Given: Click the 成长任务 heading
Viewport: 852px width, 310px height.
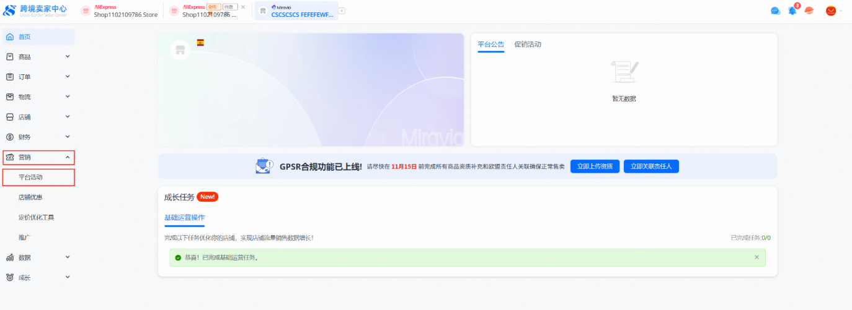Looking at the screenshot, I should click(x=179, y=197).
